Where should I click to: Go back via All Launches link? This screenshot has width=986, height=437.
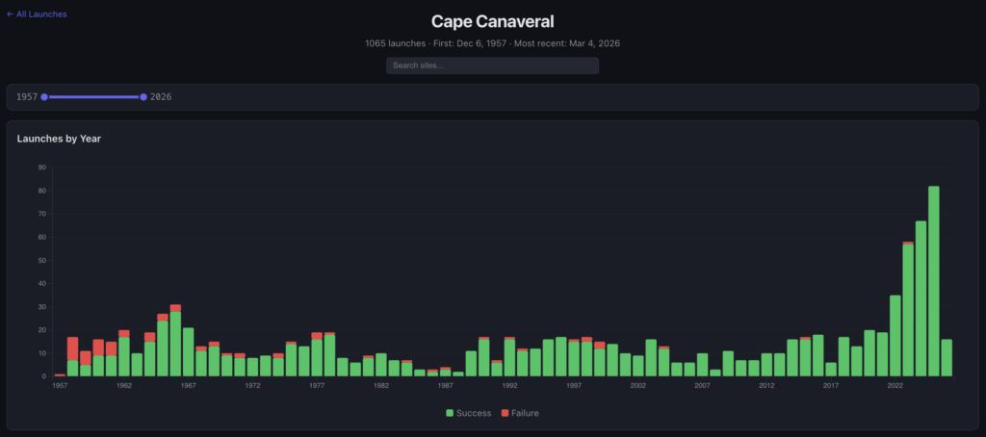[x=41, y=14]
